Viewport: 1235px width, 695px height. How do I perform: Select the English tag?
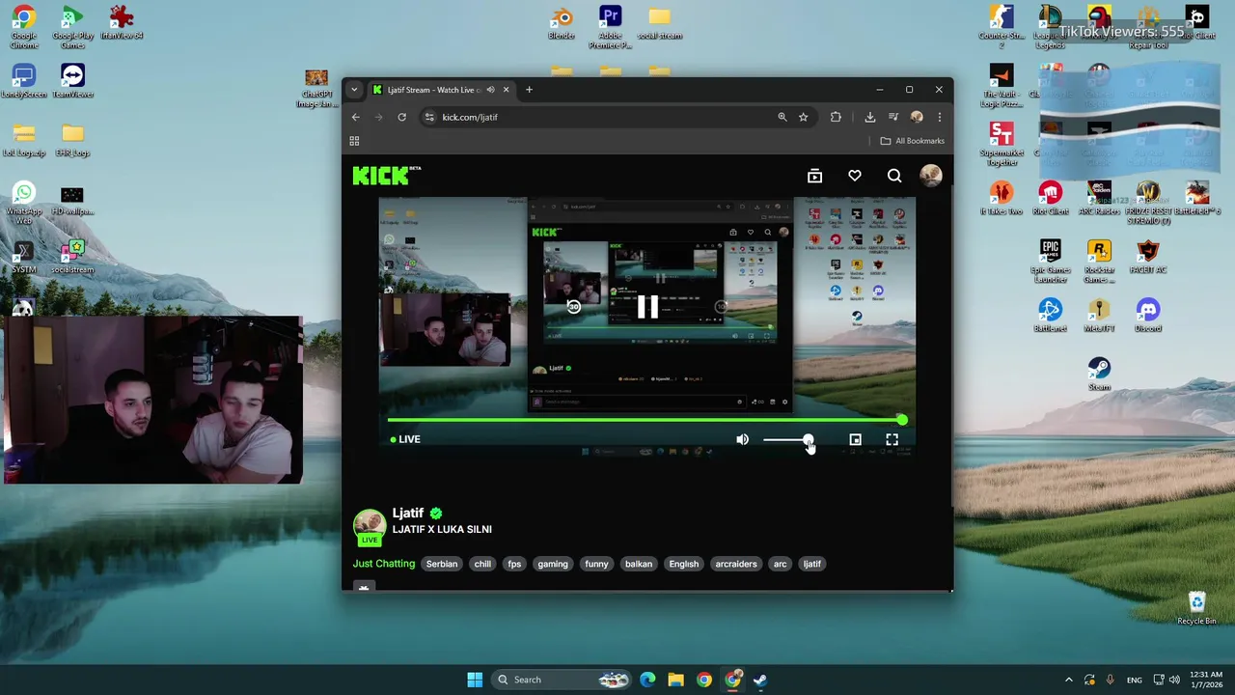684,564
